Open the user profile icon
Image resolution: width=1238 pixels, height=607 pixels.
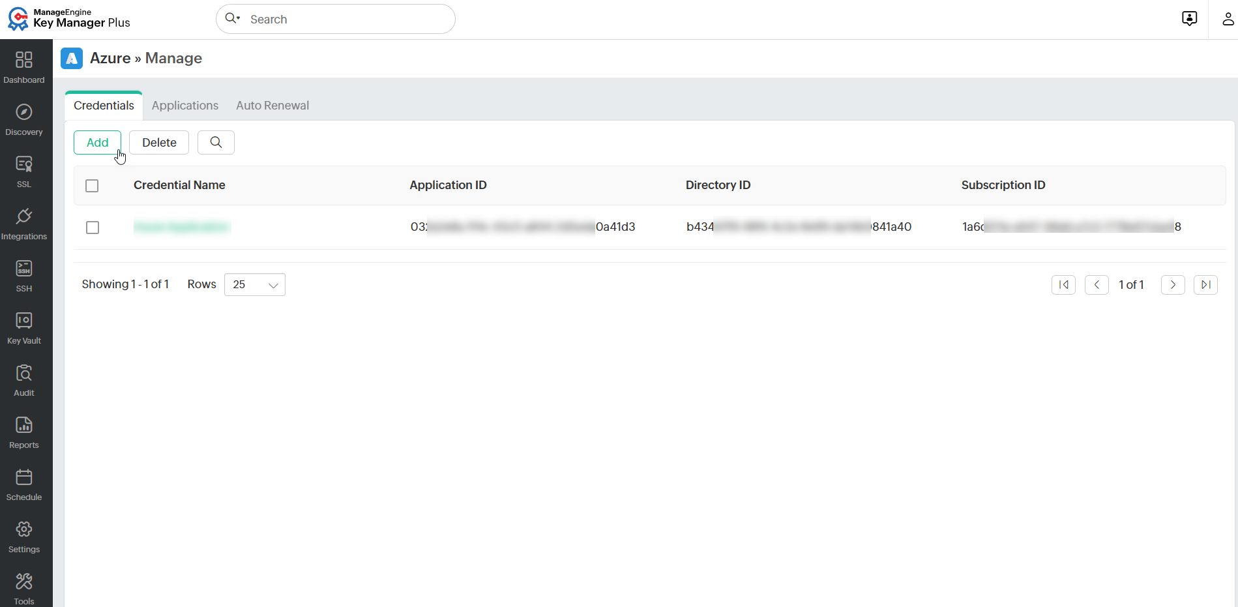[x=1228, y=19]
